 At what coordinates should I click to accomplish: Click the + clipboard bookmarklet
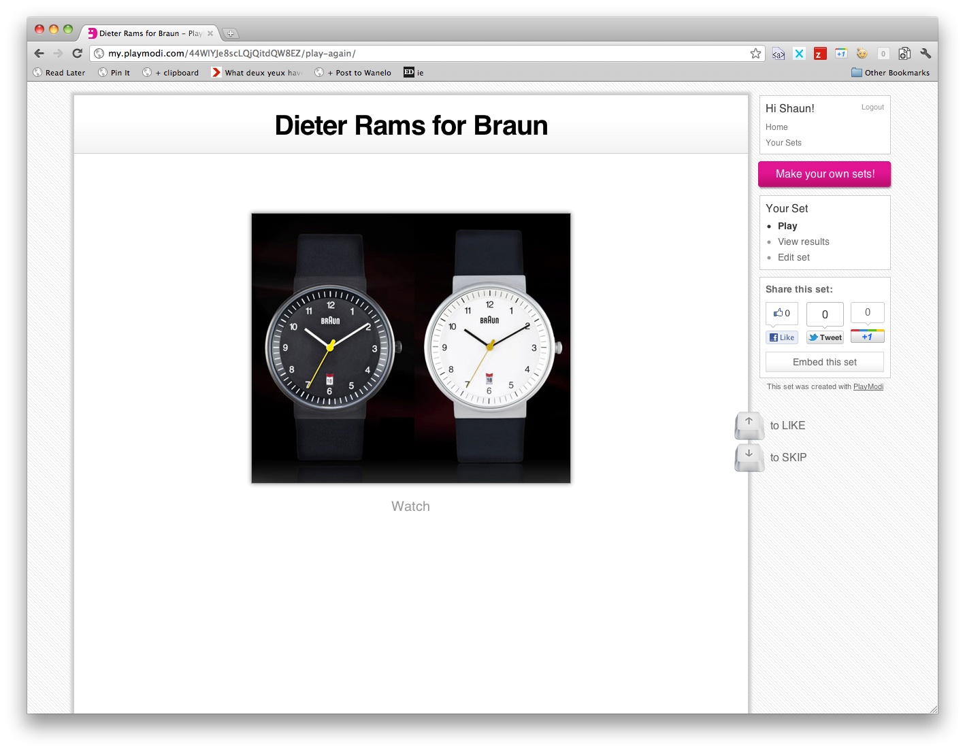171,73
